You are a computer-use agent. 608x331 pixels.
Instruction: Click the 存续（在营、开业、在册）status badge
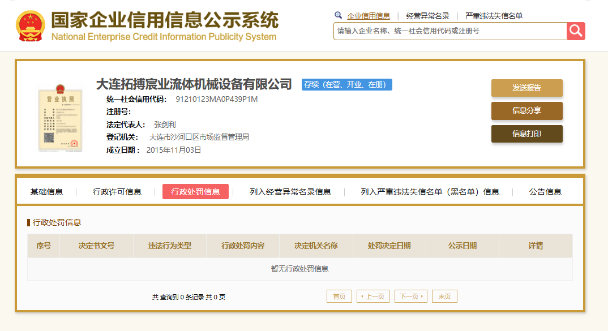tap(347, 84)
